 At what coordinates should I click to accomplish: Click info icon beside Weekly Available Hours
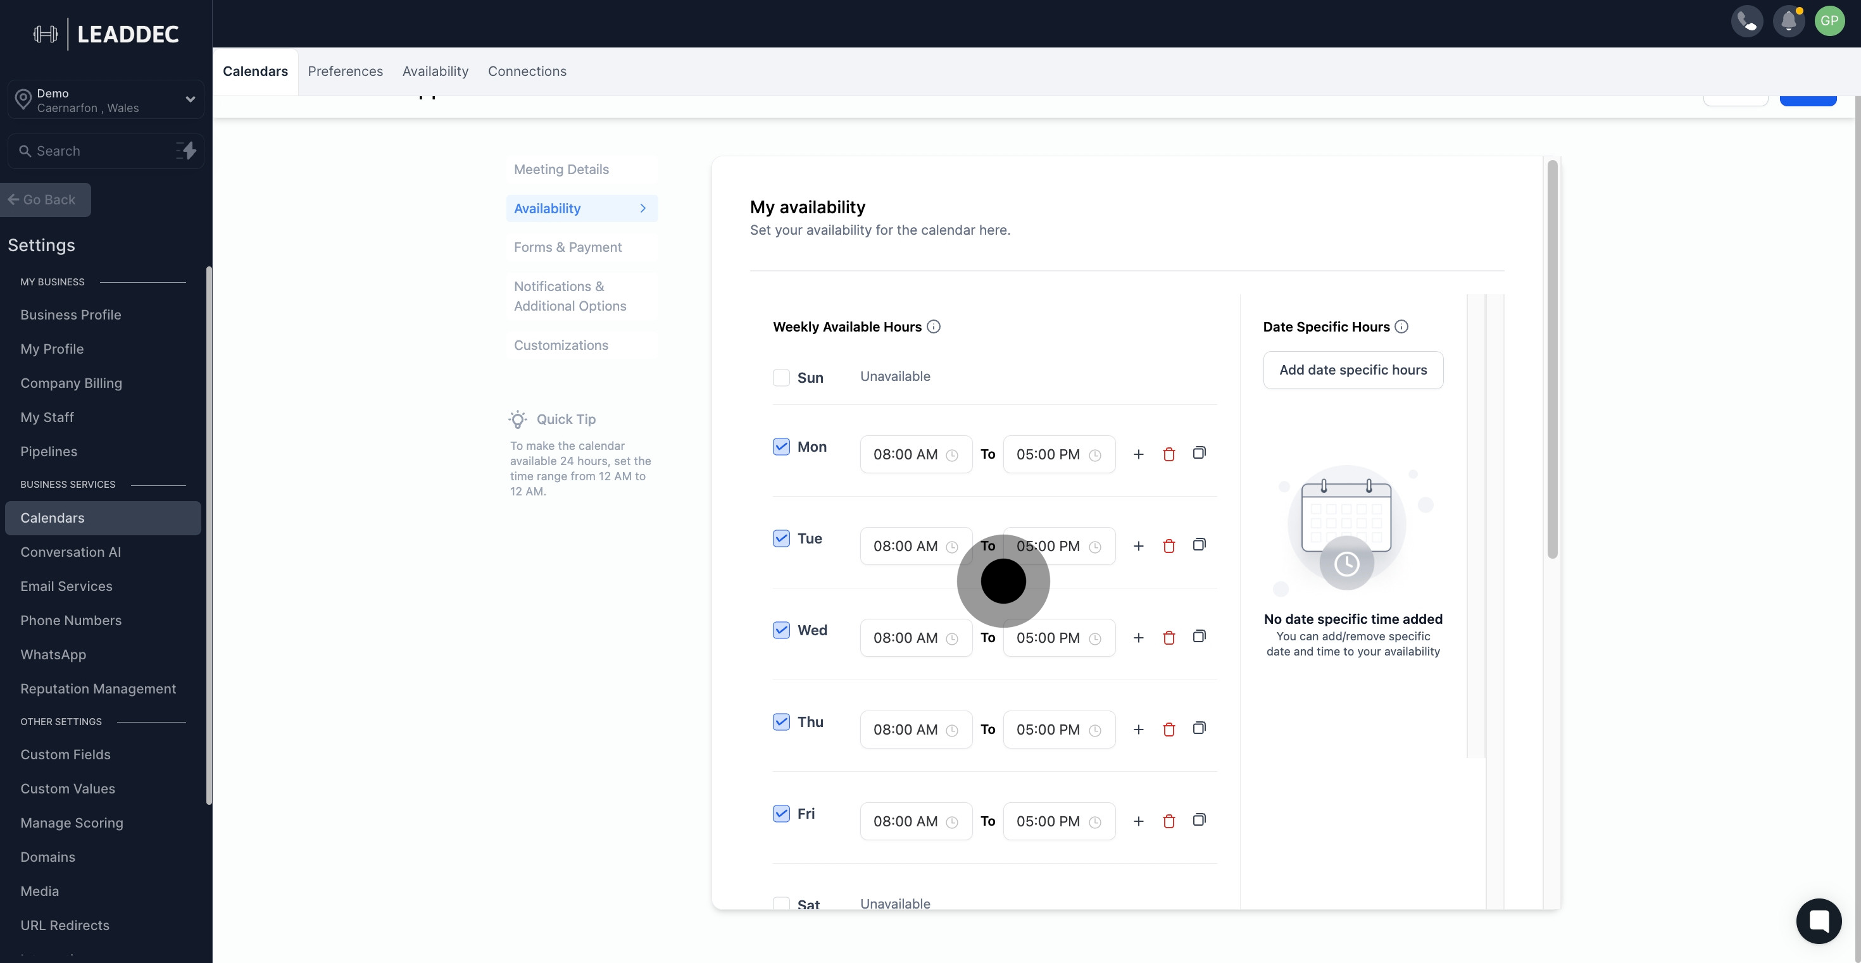934,327
